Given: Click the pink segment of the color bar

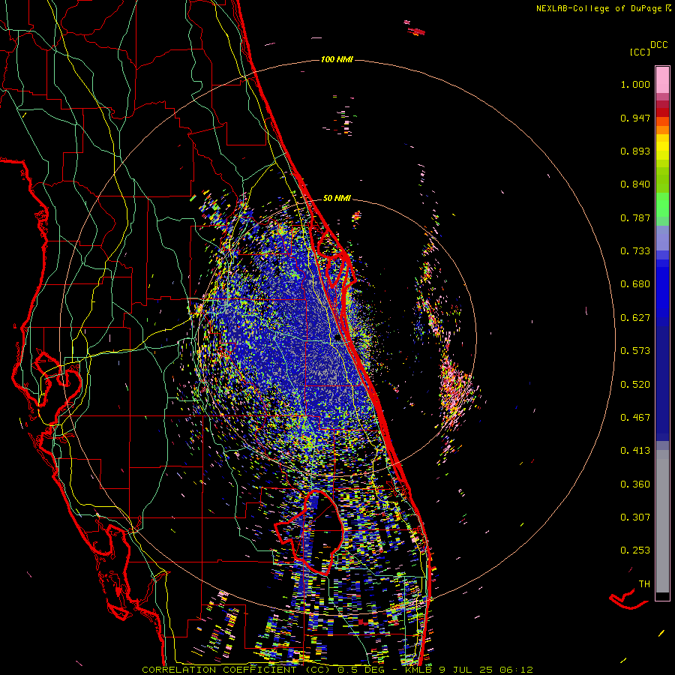Looking at the screenshot, I should 662,79.
